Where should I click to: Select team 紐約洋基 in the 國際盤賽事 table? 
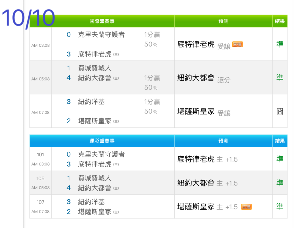point(91,102)
